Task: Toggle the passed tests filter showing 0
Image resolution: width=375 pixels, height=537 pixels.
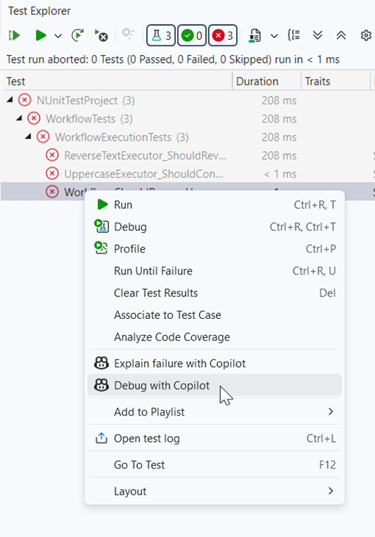Action: tap(192, 35)
